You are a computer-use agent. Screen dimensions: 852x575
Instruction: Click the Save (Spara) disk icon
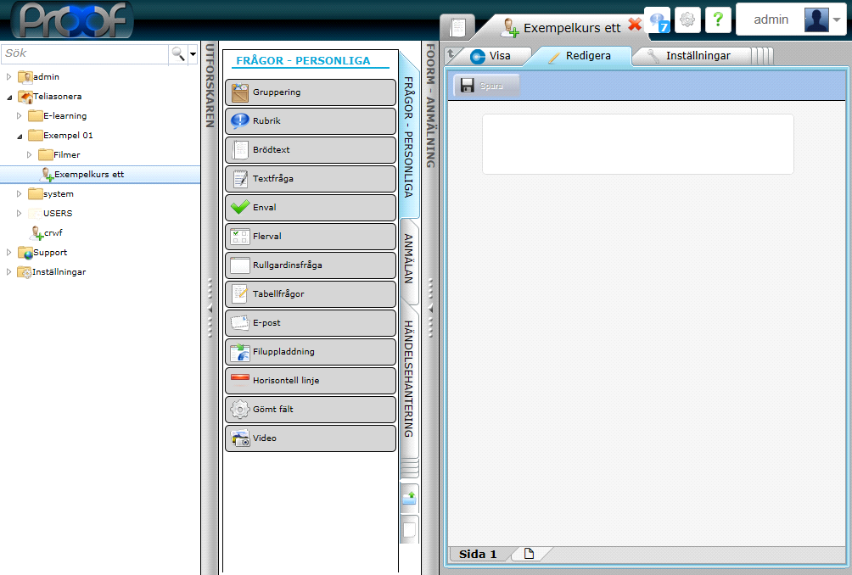pos(467,86)
